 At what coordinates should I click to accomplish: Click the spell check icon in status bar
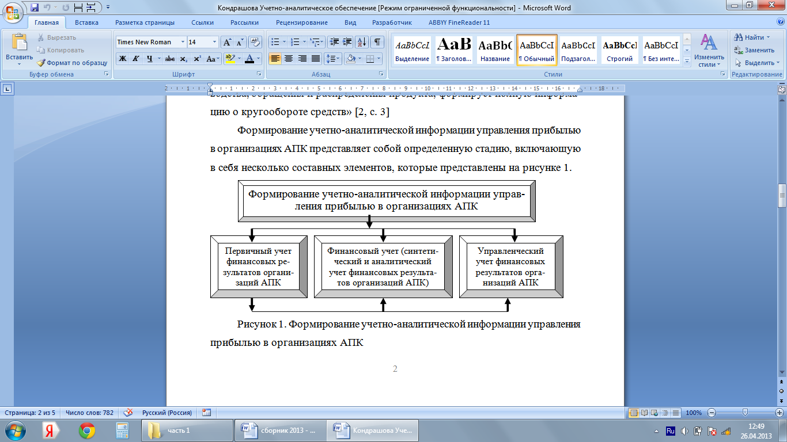(128, 413)
